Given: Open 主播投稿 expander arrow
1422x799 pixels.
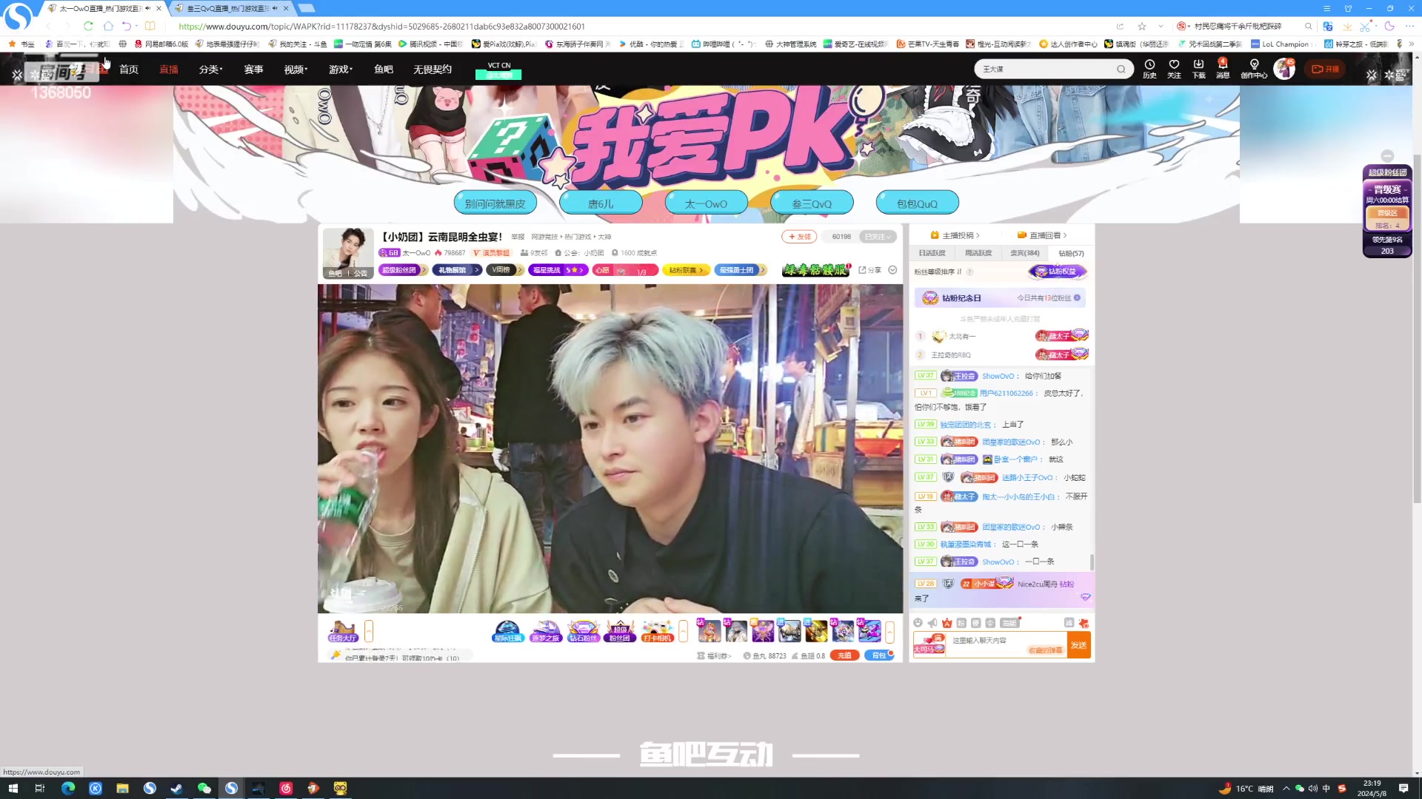Looking at the screenshot, I should click(978, 235).
